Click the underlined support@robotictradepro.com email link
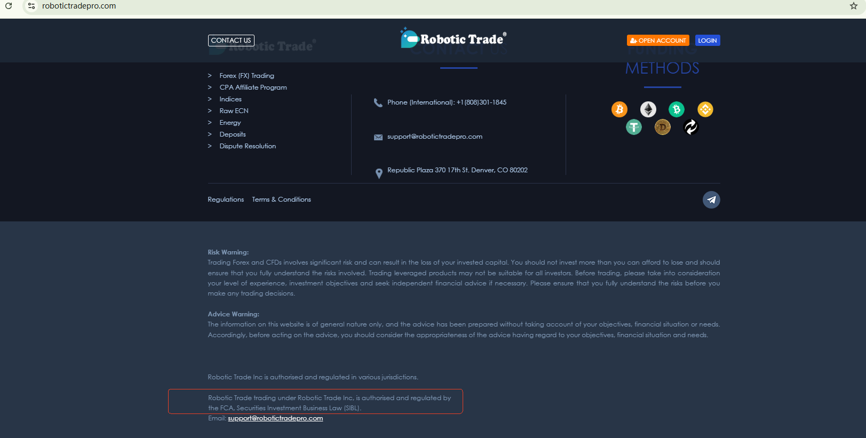 pyautogui.click(x=275, y=418)
